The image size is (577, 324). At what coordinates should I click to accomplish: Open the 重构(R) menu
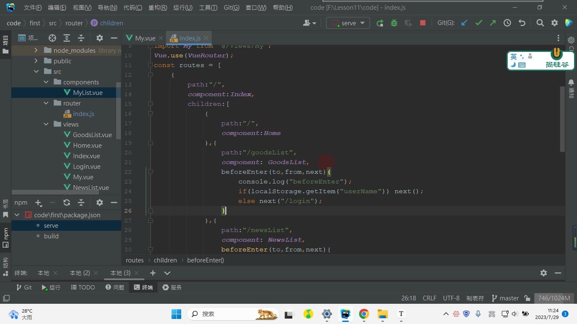(x=158, y=8)
